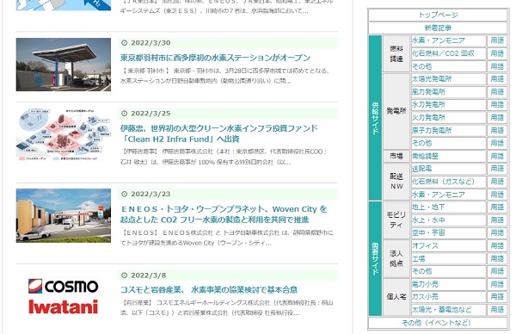The height and width of the screenshot is (334, 516).
Task: Open 風力発電所 category
Action: 428,92
